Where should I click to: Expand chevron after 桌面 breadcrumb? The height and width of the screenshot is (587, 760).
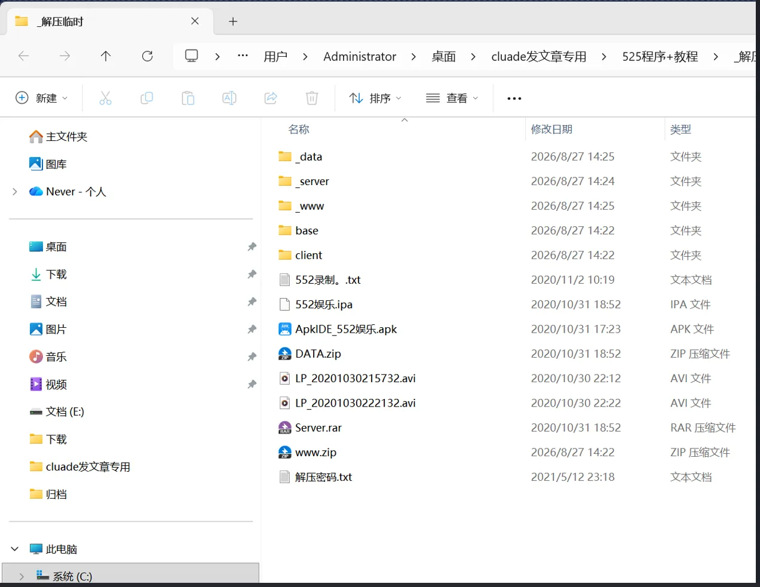[473, 57]
